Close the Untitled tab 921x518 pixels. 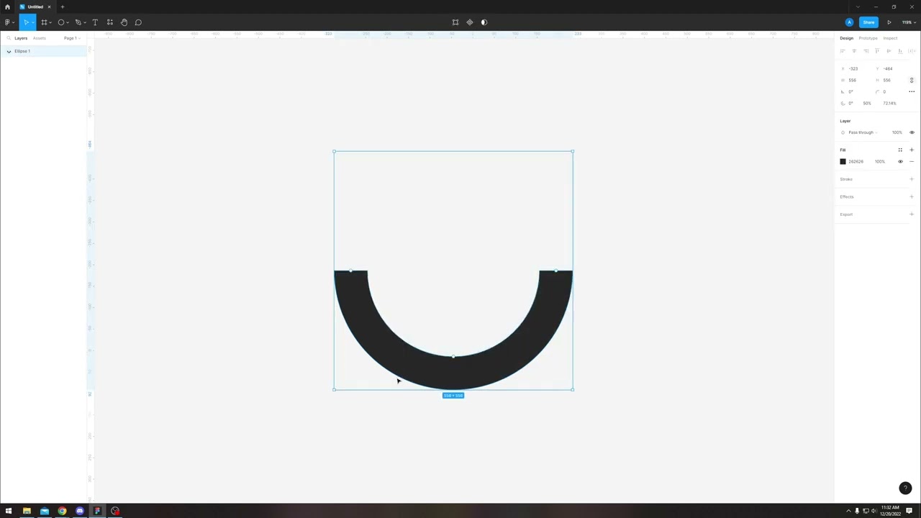50,6
